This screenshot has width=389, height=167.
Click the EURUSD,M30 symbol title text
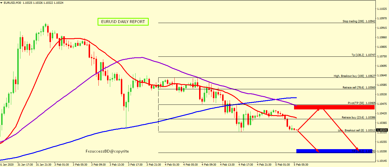12,3
